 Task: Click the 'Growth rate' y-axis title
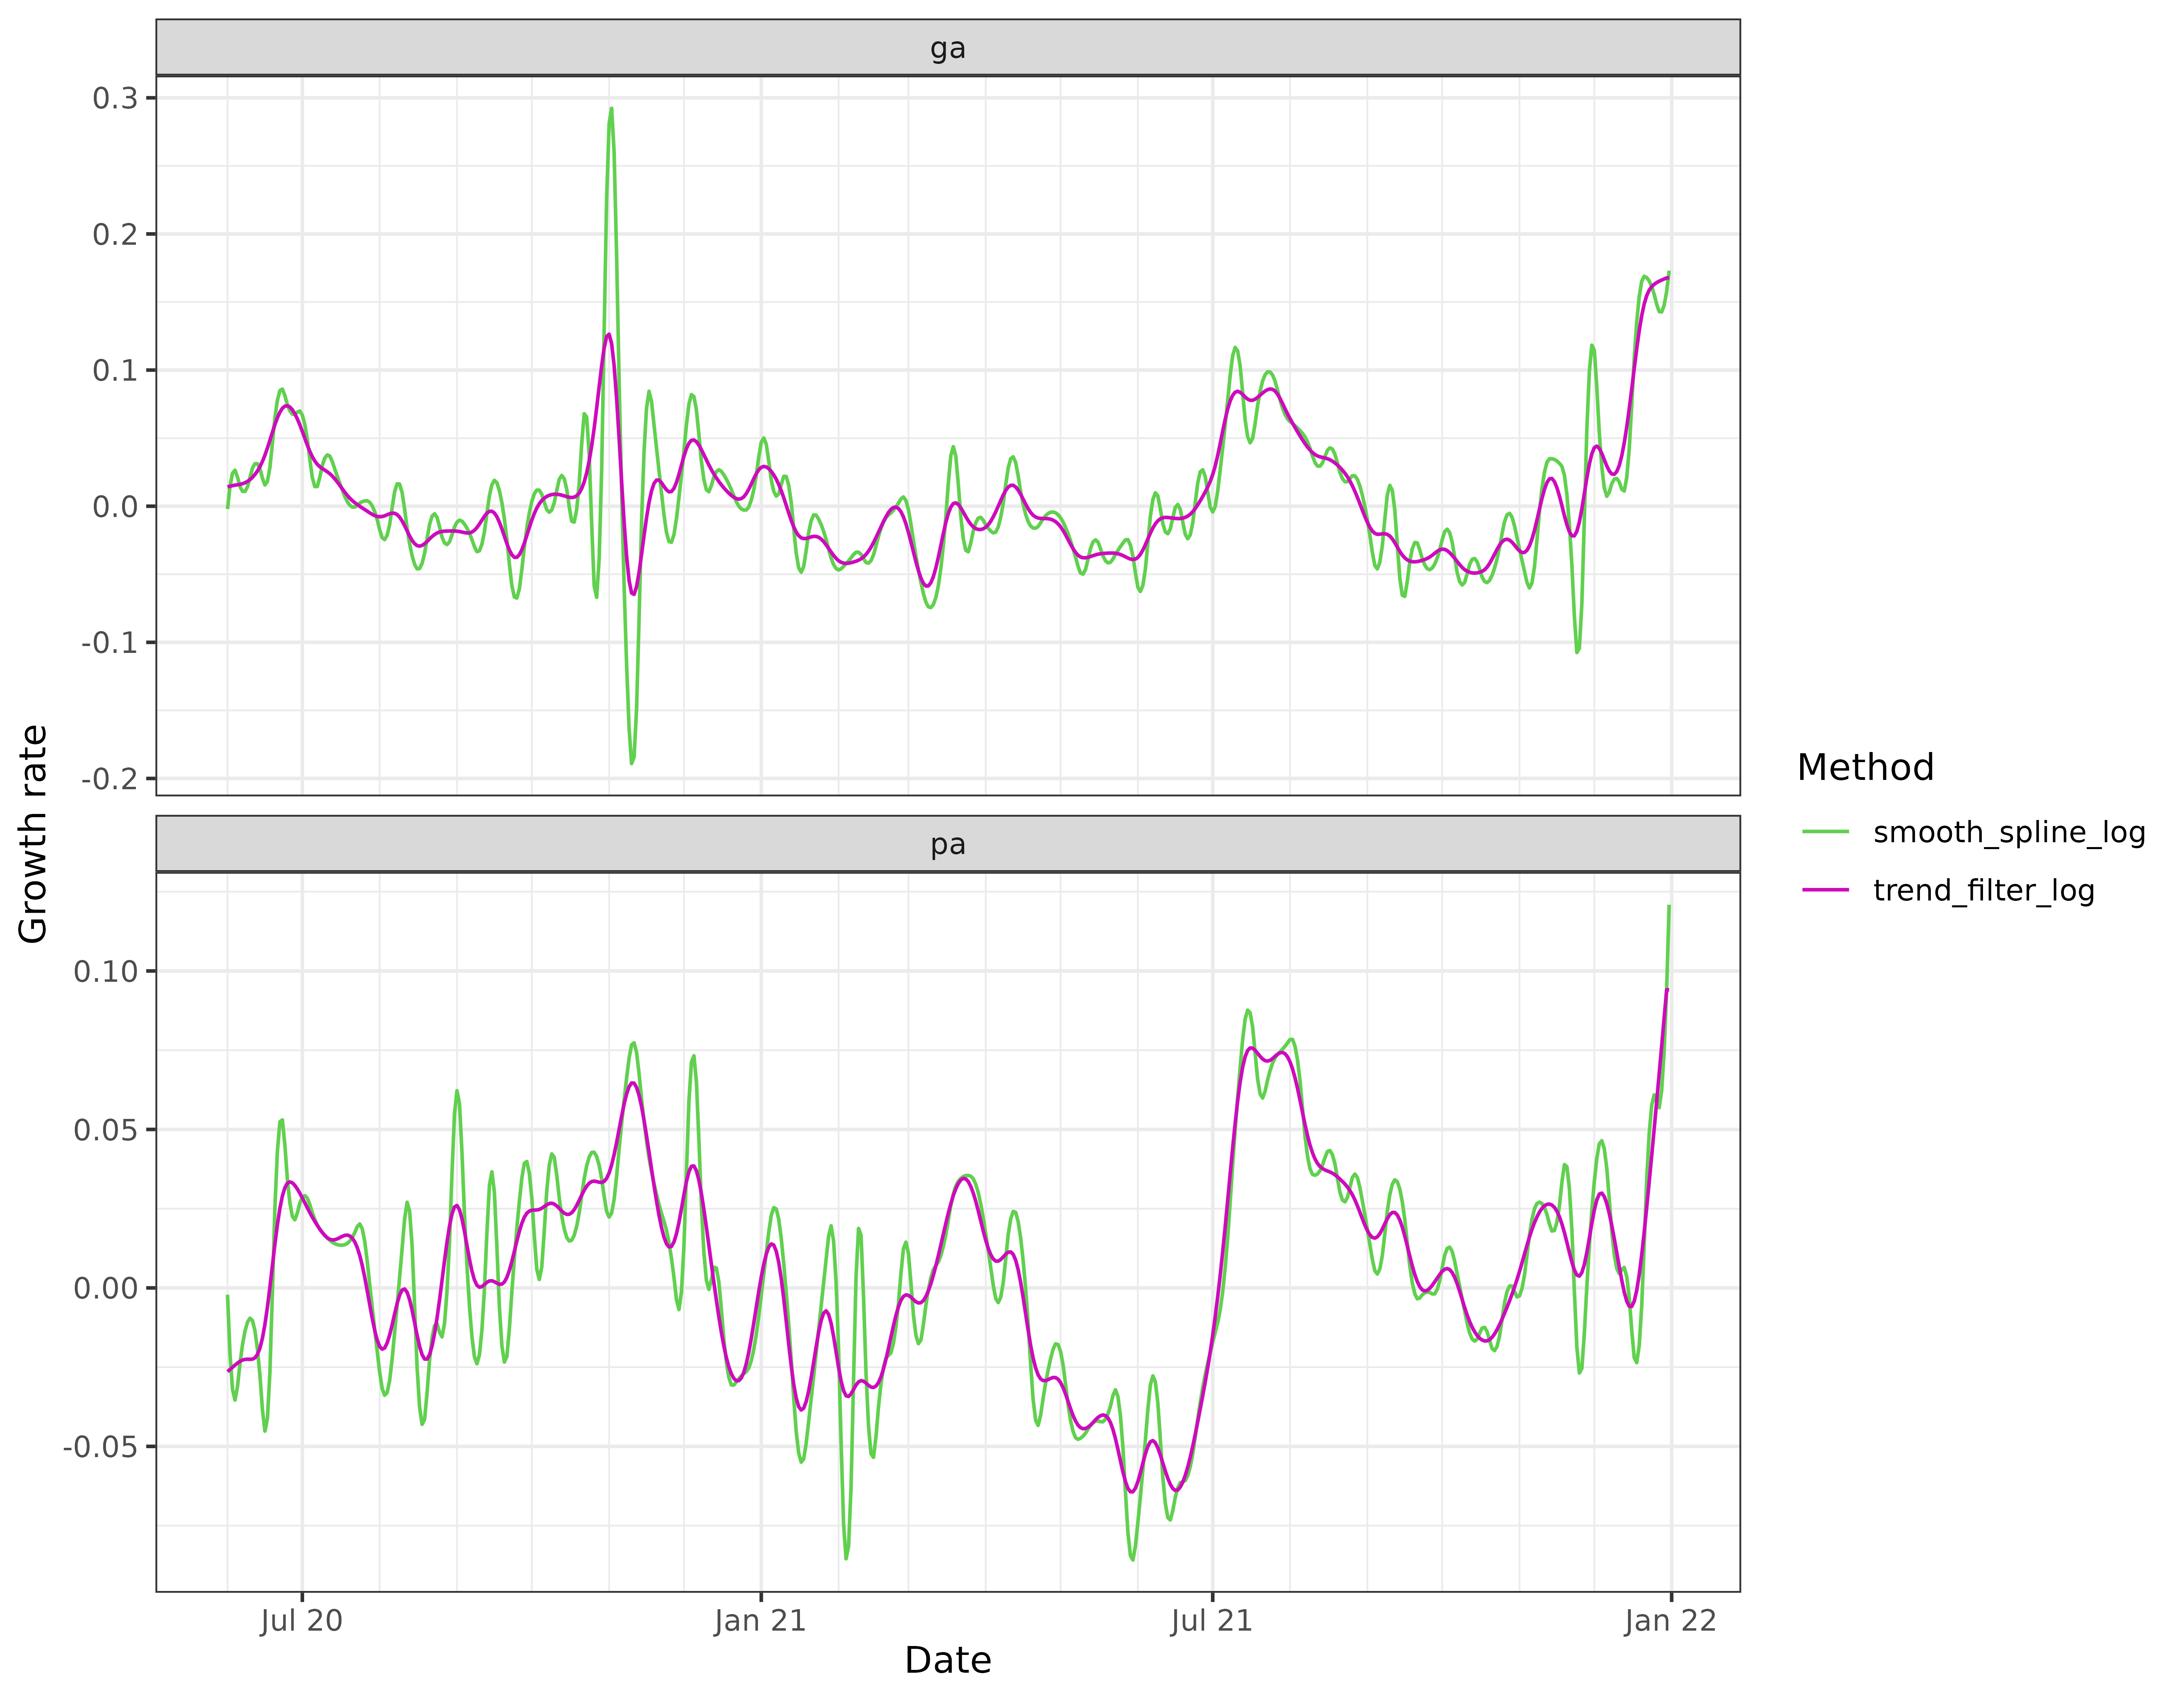[33, 834]
